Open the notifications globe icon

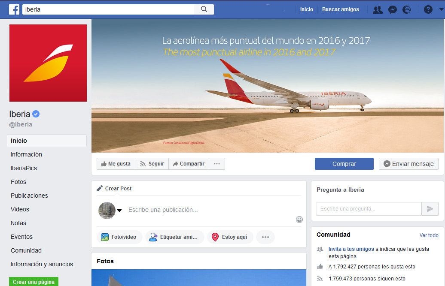click(x=406, y=9)
